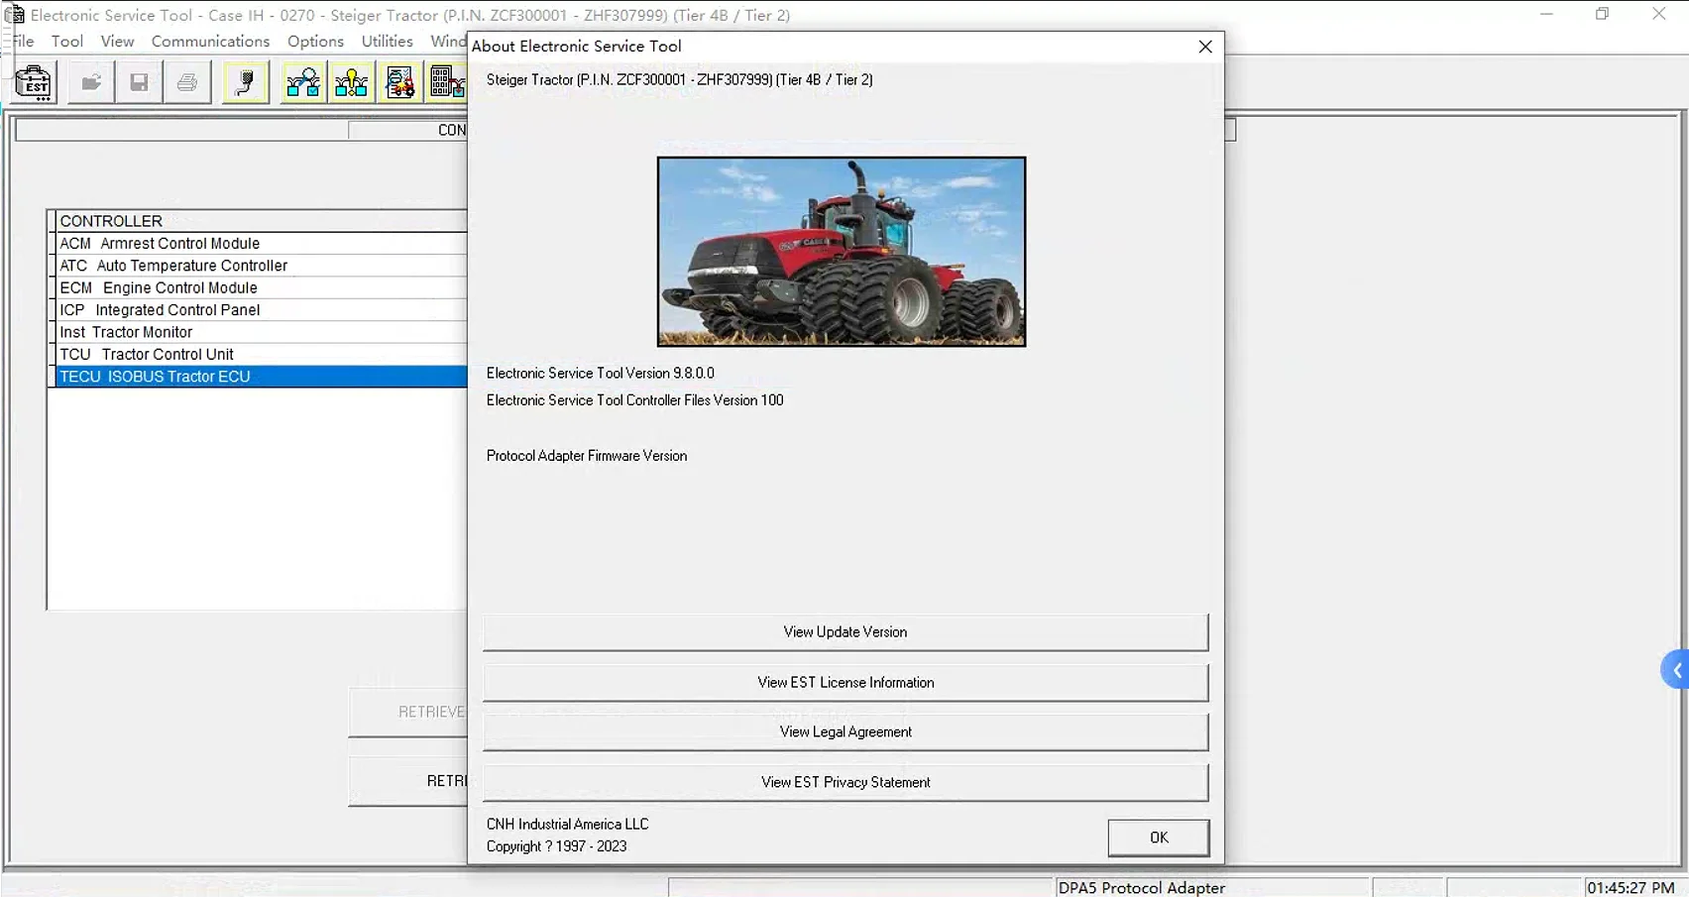Select ECM Engine Control Module row
1689x897 pixels.
(261, 288)
